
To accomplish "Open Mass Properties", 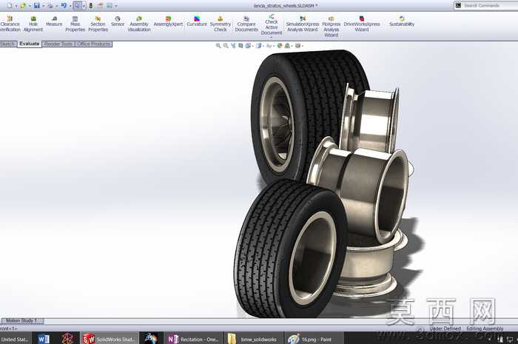I will (x=75, y=24).
